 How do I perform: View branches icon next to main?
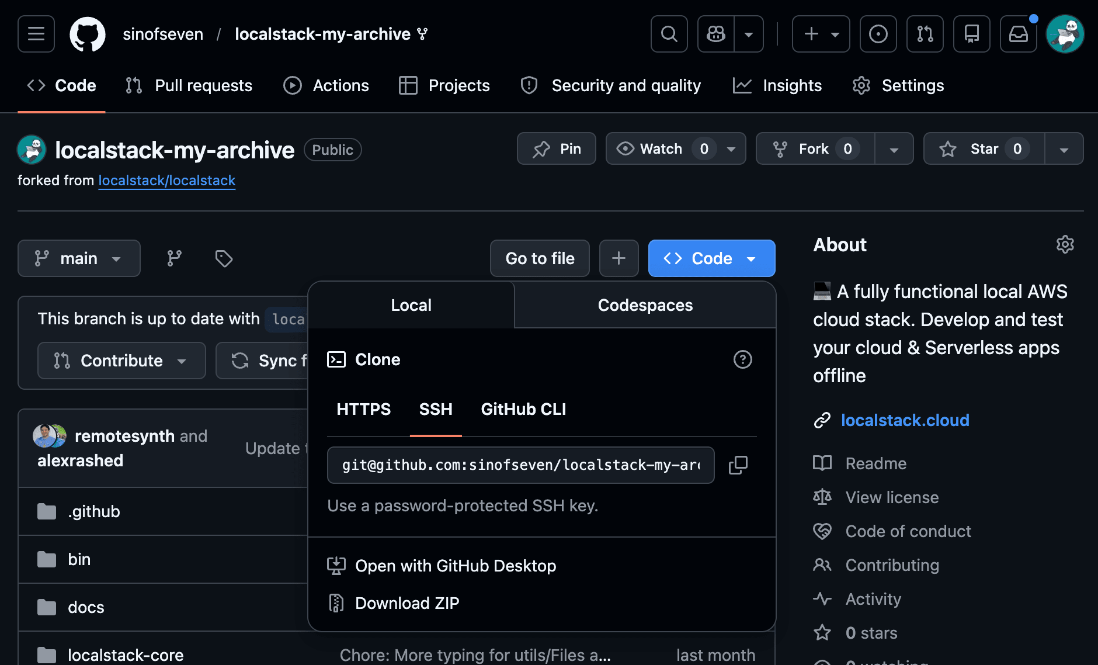click(174, 258)
